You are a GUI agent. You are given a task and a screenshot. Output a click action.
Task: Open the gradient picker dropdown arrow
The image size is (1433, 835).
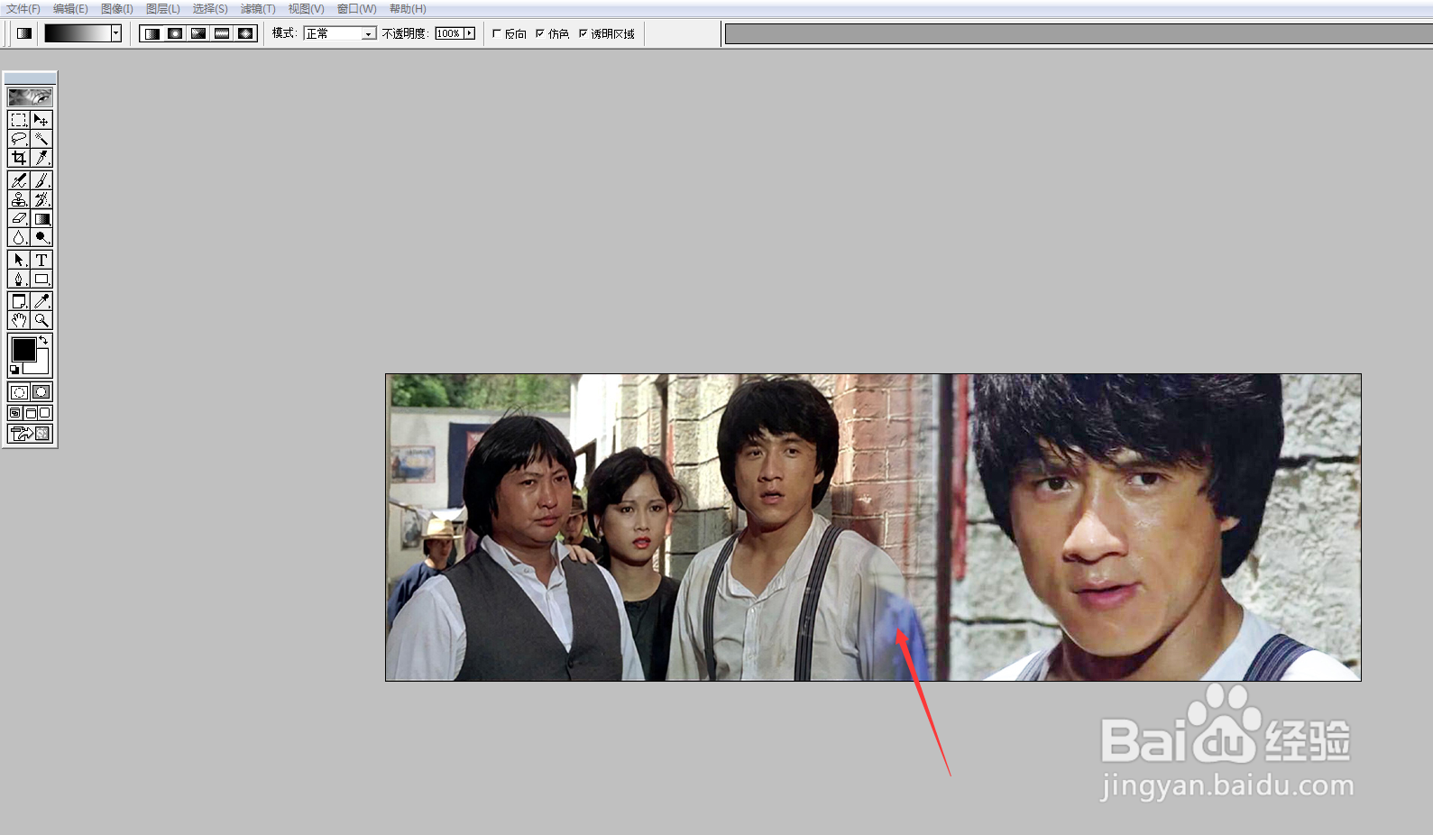(x=116, y=33)
